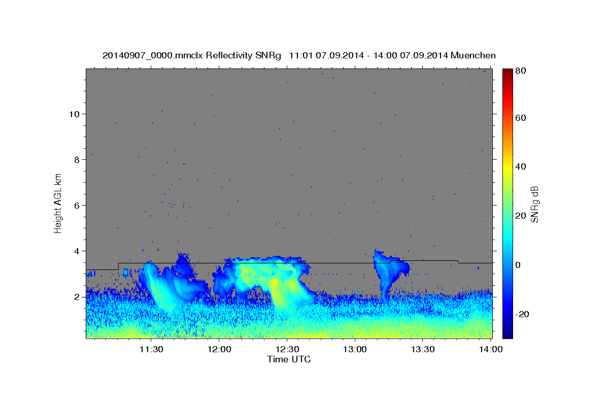Click the 'Height AGL km' y-axis label
609x406 pixels.
pos(58,204)
